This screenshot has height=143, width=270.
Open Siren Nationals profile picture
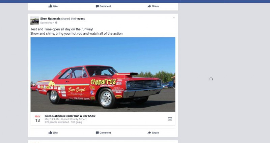[x=35, y=21]
